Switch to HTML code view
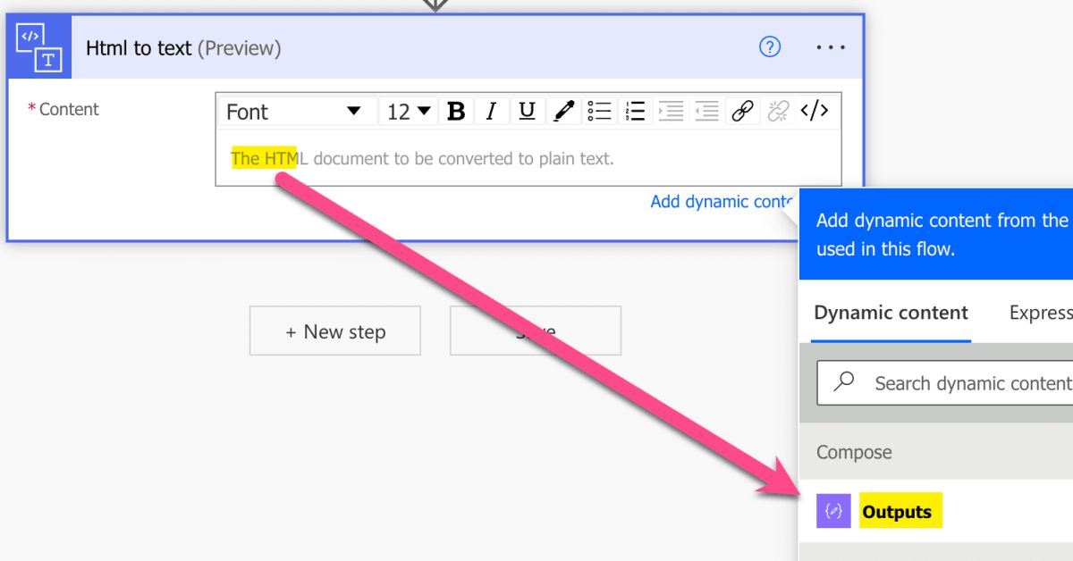The height and width of the screenshot is (561, 1073). (x=814, y=111)
